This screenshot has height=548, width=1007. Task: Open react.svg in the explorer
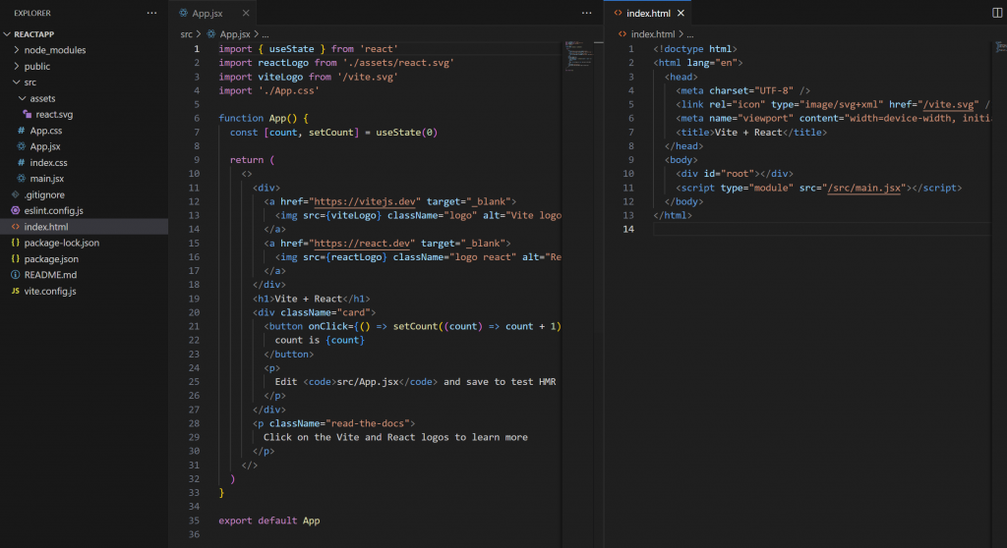point(85,114)
